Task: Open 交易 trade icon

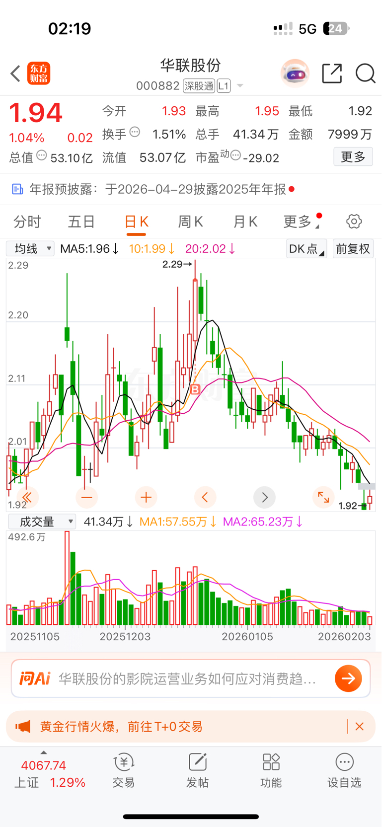Action: click(124, 770)
